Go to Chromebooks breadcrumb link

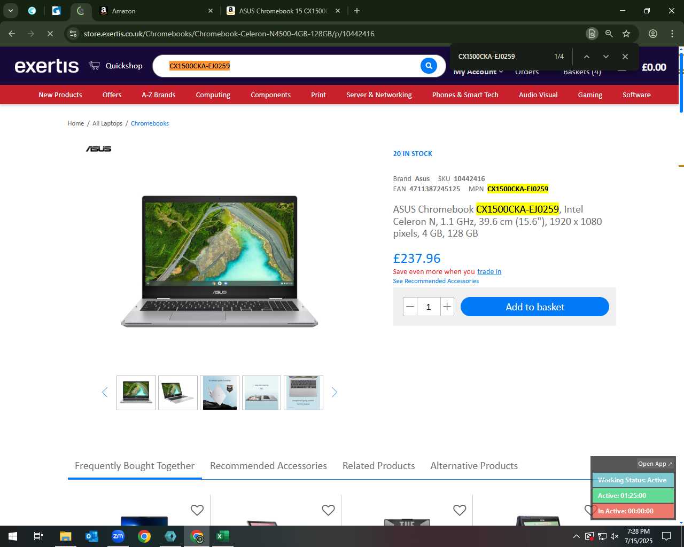pyautogui.click(x=150, y=123)
